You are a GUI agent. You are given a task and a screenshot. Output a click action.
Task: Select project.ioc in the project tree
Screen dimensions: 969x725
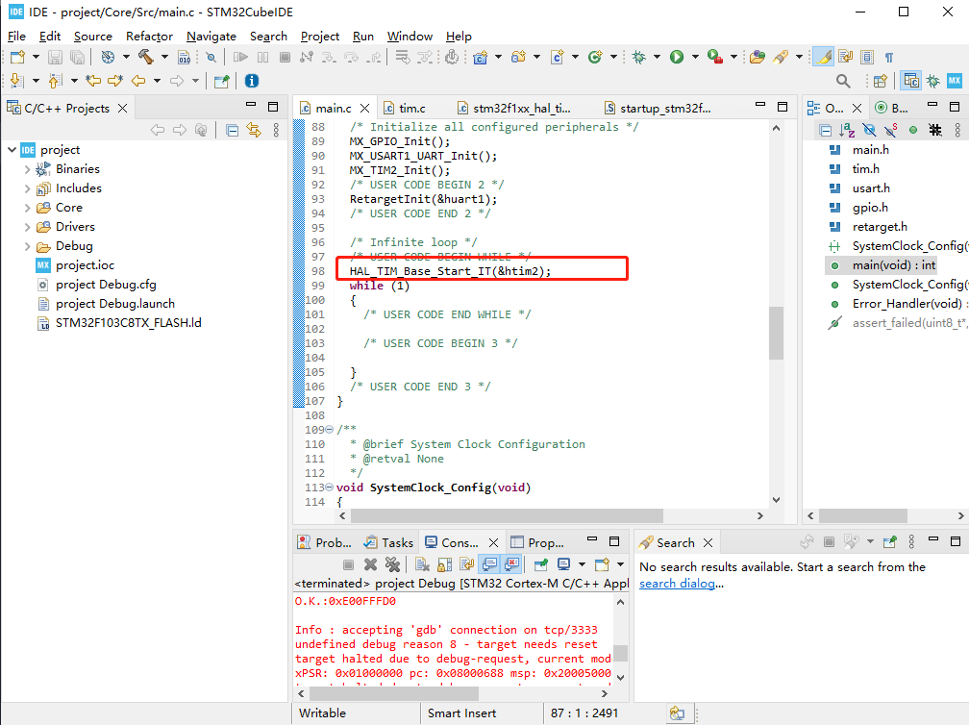[85, 265]
